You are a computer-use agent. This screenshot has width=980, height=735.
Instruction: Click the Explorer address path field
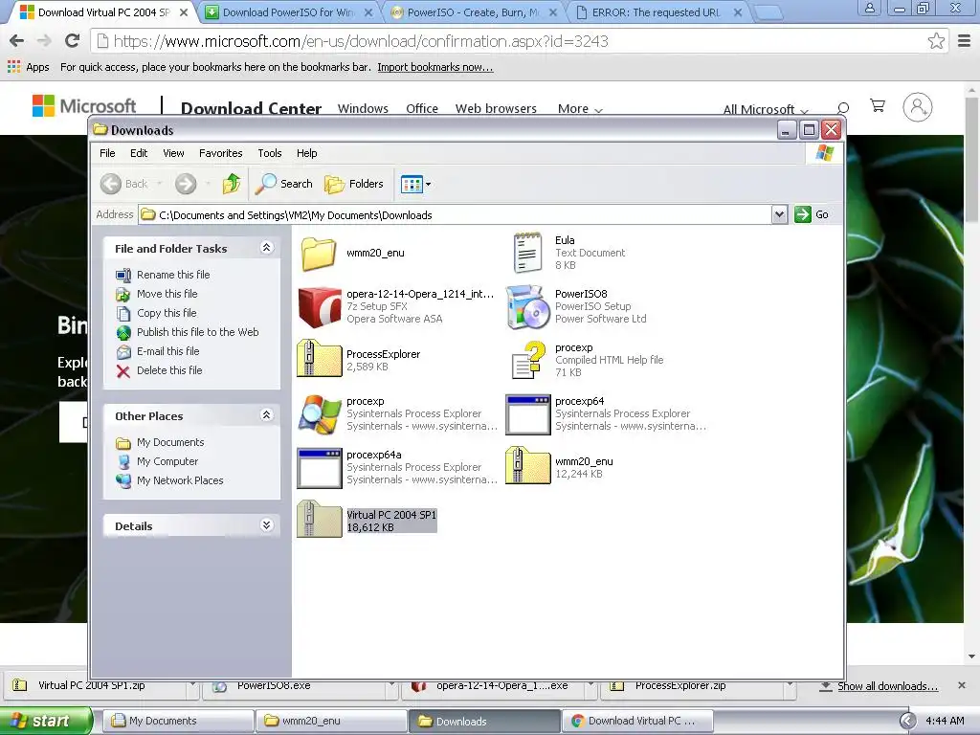[x=455, y=215]
